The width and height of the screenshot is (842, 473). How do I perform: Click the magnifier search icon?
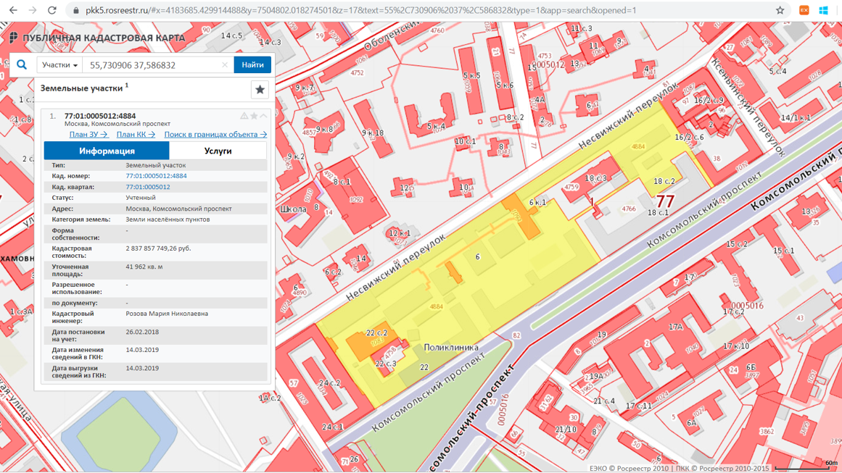[x=22, y=65]
